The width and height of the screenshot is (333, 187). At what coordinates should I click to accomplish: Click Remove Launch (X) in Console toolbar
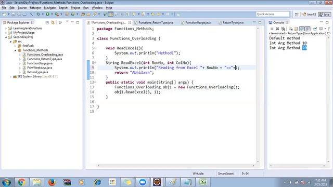pyautogui.click(x=277, y=29)
